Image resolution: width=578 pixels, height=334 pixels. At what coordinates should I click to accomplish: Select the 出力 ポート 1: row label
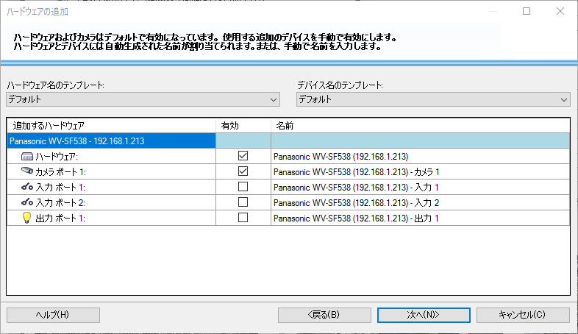pyautogui.click(x=60, y=218)
